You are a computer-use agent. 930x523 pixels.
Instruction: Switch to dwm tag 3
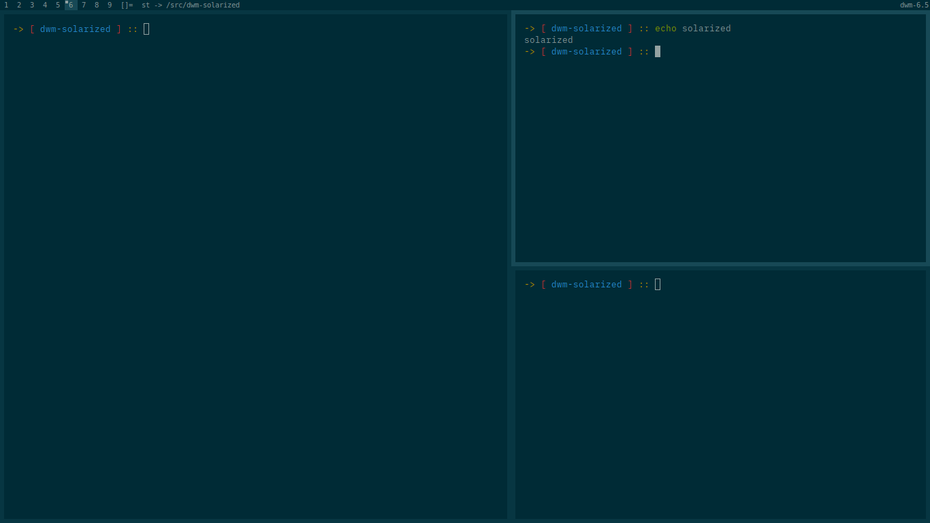32,5
